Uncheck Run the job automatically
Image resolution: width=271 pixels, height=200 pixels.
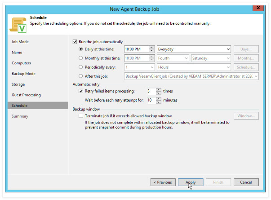pyautogui.click(x=75, y=42)
